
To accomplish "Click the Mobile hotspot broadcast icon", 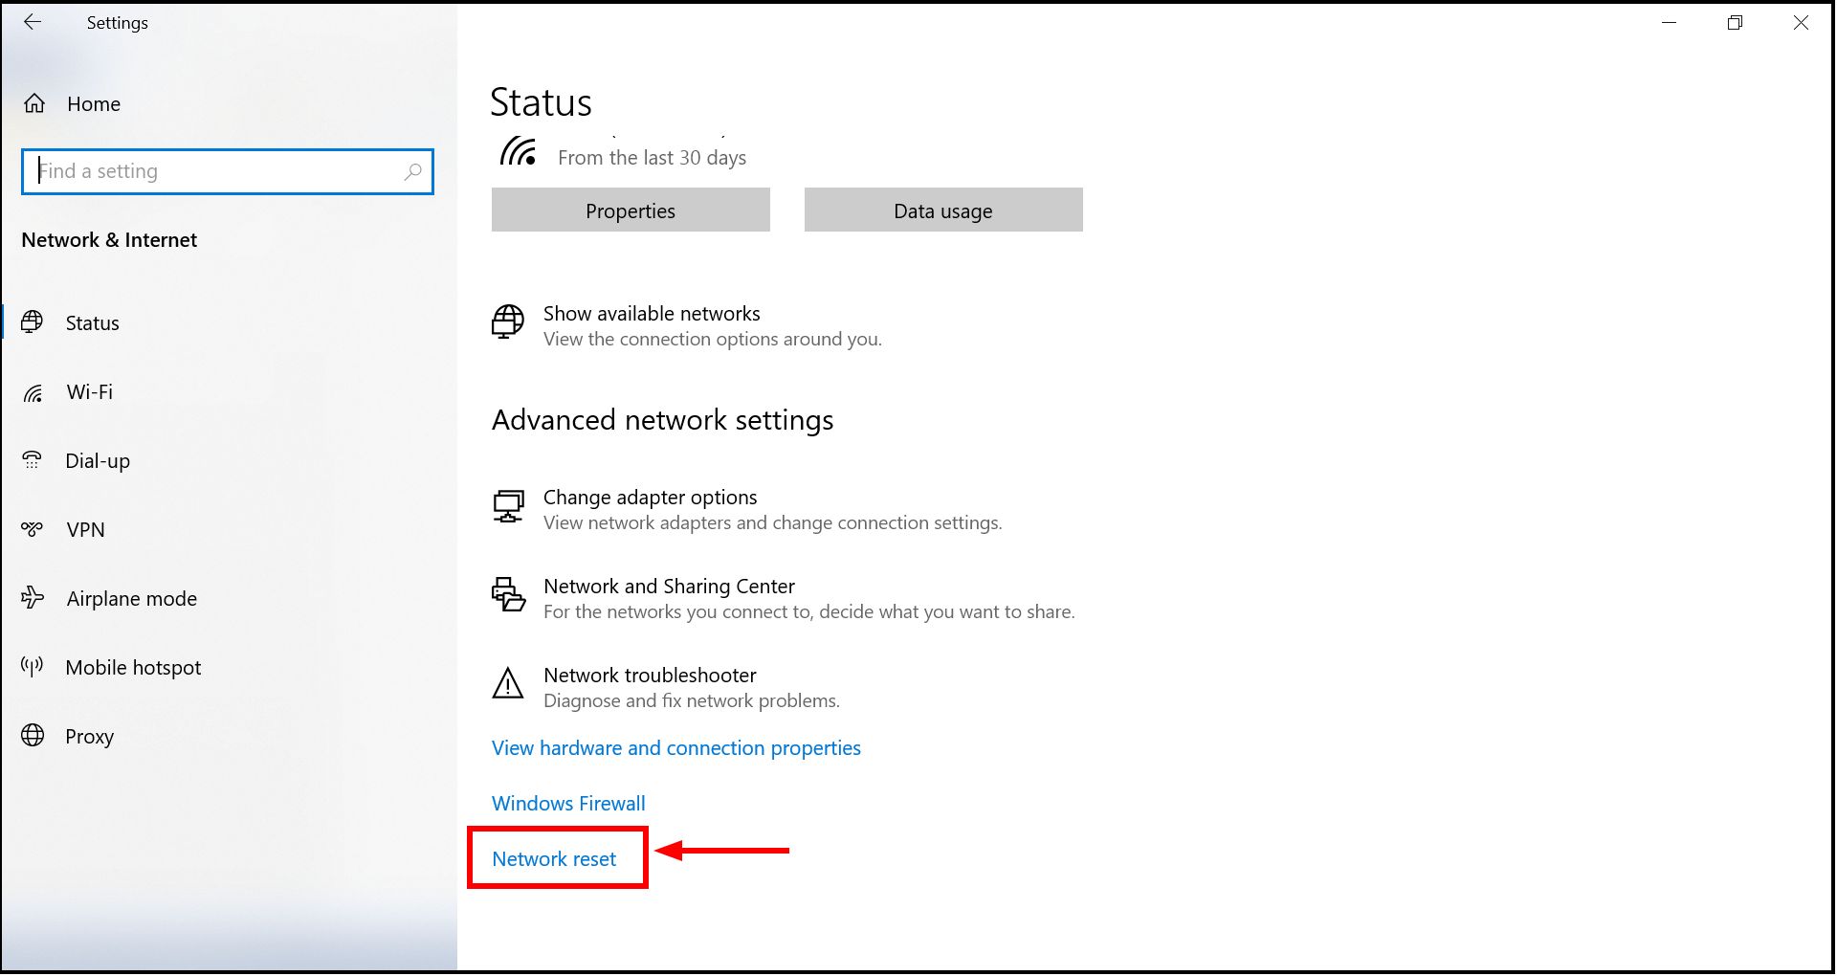I will point(33,667).
